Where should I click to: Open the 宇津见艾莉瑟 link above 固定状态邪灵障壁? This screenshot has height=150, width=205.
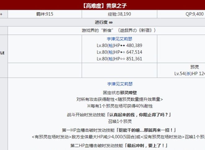pyautogui.click(x=120, y=84)
